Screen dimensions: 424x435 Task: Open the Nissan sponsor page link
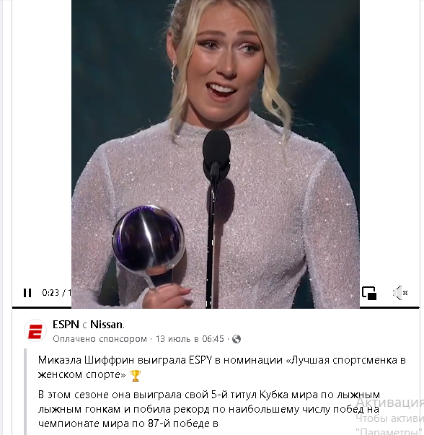point(107,325)
